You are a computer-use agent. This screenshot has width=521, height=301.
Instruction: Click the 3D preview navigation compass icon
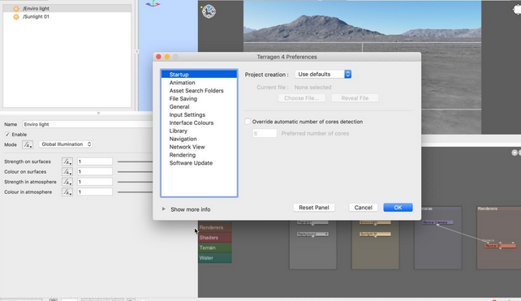pos(209,11)
